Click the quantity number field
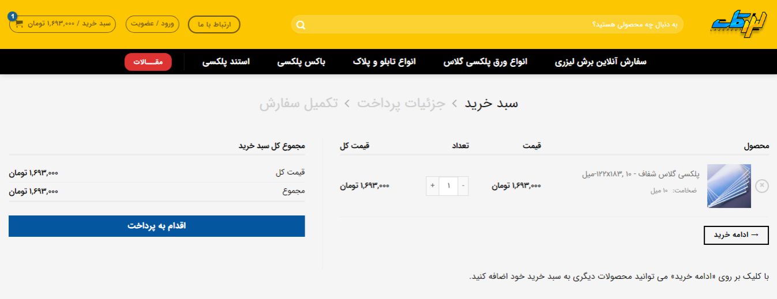Viewport: 777px width, 299px height. coord(448,186)
